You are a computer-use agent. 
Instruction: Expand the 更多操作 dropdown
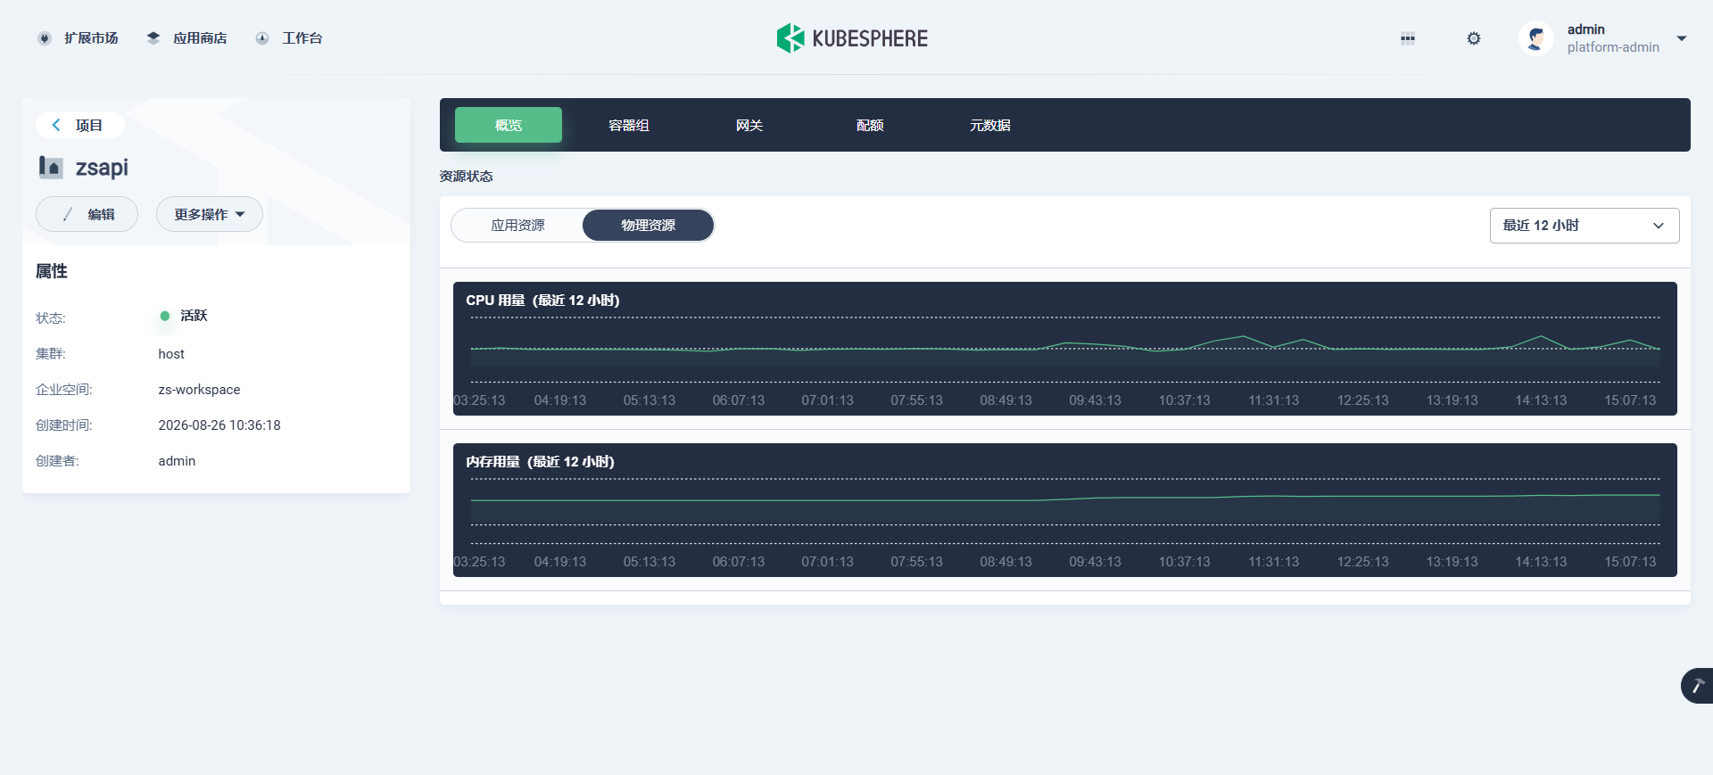pos(210,214)
